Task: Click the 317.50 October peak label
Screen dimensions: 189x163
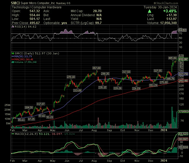Action: (x=126, y=72)
